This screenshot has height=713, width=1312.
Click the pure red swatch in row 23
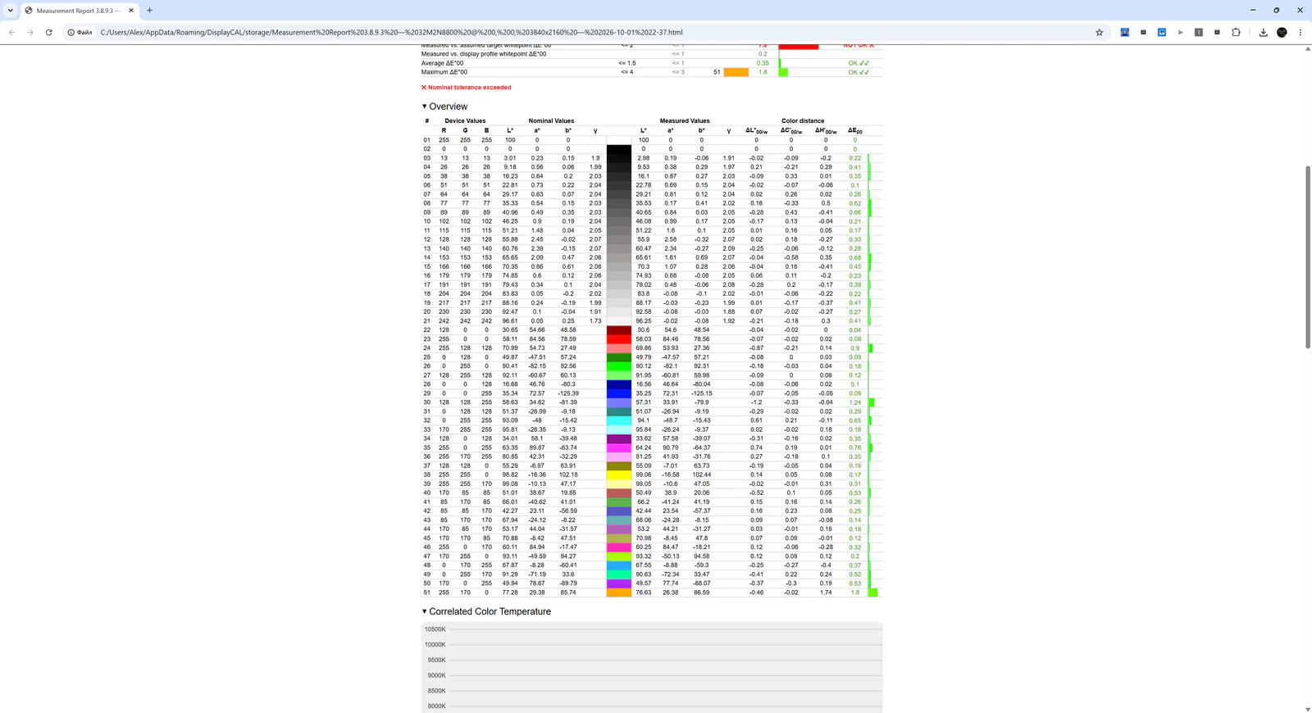point(619,338)
